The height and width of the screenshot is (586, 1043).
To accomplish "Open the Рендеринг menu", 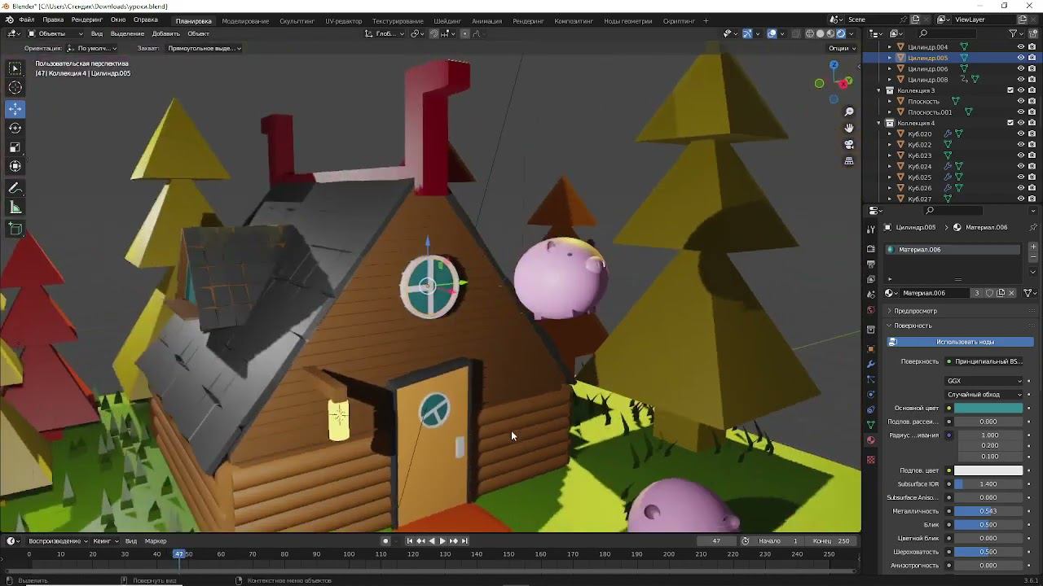I will tap(86, 20).
